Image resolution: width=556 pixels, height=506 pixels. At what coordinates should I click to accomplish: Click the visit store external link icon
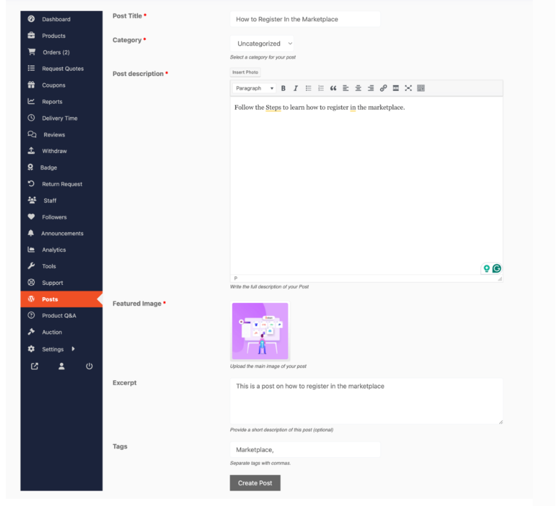click(34, 366)
